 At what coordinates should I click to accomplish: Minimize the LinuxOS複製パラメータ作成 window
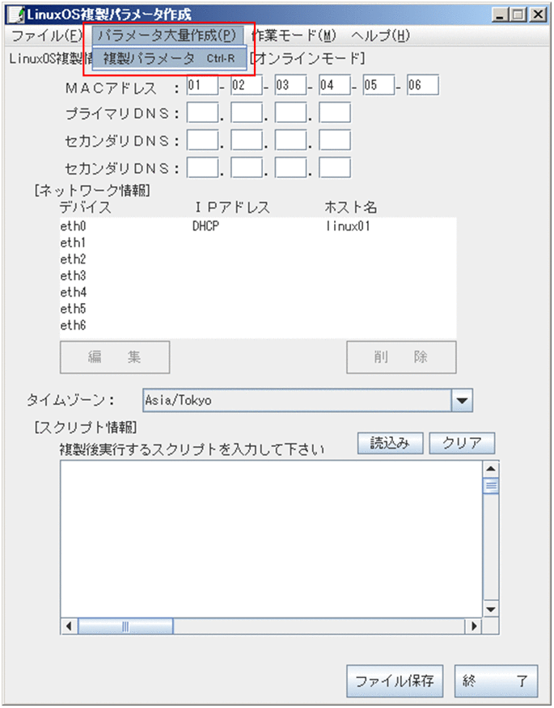499,15
